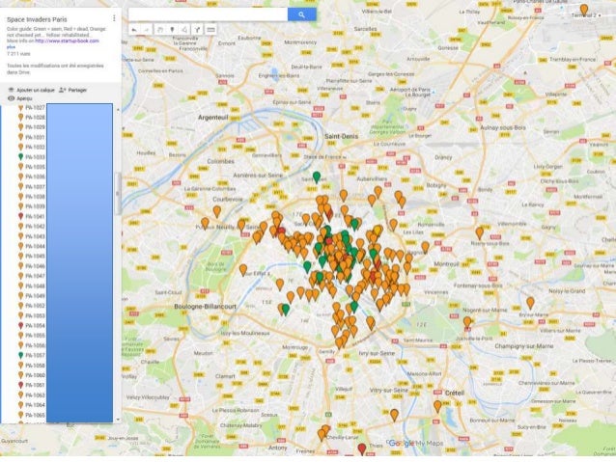Click the 'Partager' share button
Screen dimensions: 616x462
pyautogui.click(x=73, y=91)
